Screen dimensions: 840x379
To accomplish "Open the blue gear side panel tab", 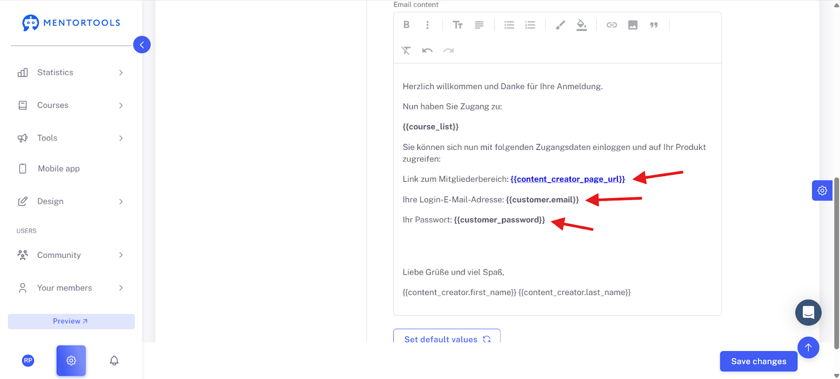I will point(822,190).
